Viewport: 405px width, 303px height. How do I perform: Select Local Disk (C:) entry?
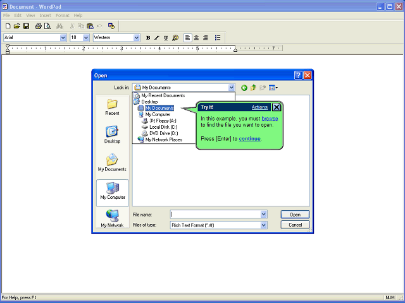point(159,127)
